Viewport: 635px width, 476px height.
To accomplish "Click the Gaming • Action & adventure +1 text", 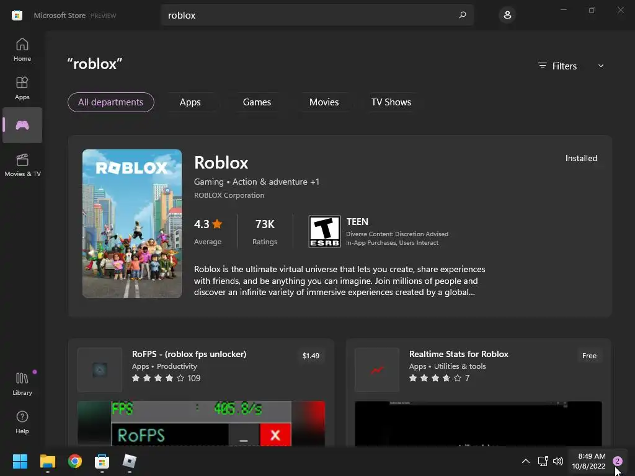I will click(256, 182).
